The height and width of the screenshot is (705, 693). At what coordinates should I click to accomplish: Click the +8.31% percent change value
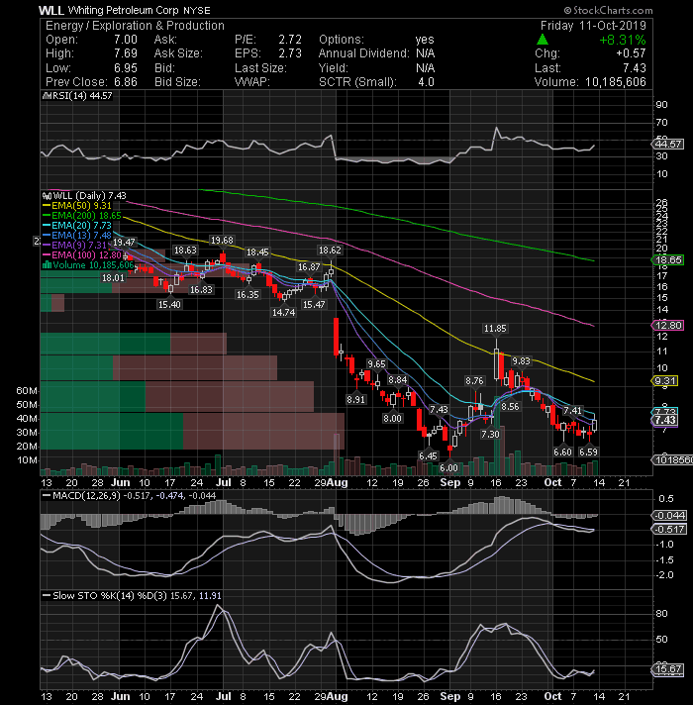click(623, 40)
